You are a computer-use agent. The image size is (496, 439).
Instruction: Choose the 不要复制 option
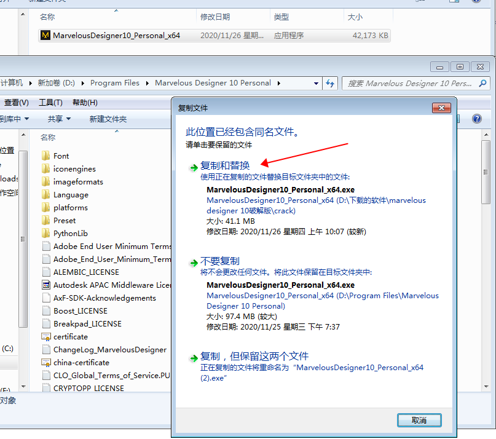(x=220, y=261)
